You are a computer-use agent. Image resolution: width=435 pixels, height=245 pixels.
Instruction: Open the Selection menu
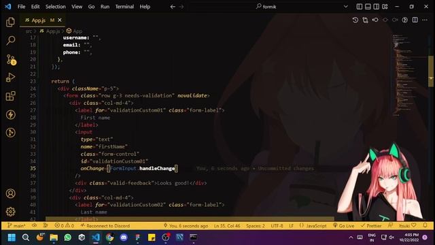56,7
